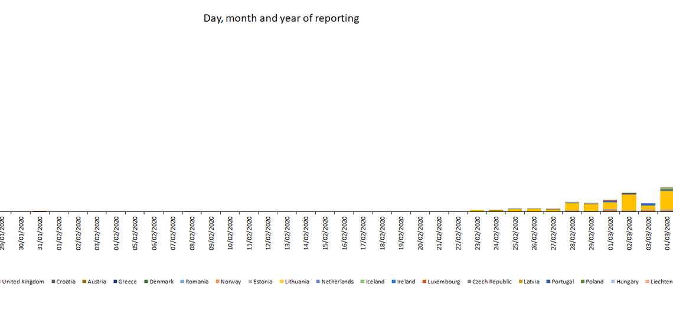This screenshot has height=310, width=673.
Task: Click the axis label 21/02/2020
Action: (439, 233)
